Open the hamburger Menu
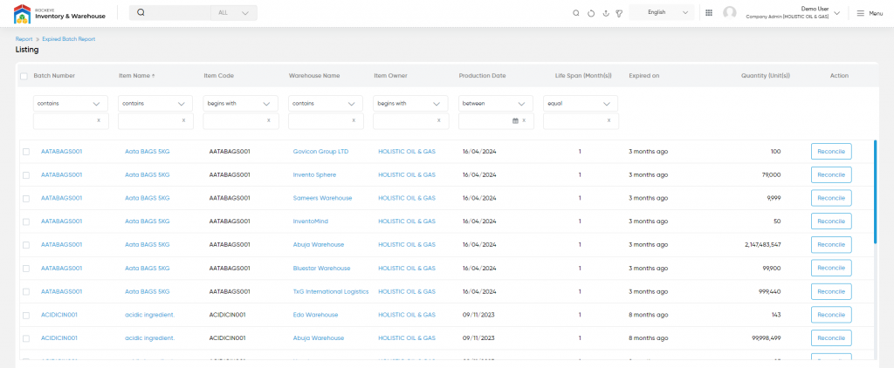This screenshot has width=894, height=368. (870, 13)
